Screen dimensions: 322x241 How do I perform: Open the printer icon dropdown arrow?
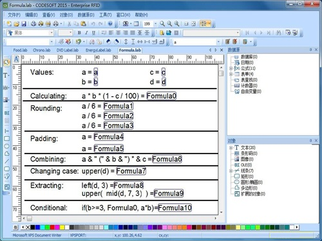tap(61, 24)
